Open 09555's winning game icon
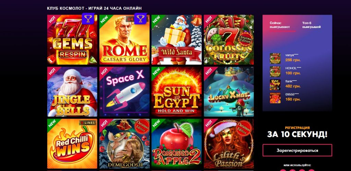Screen dimensions: 351x171 [275, 98]
